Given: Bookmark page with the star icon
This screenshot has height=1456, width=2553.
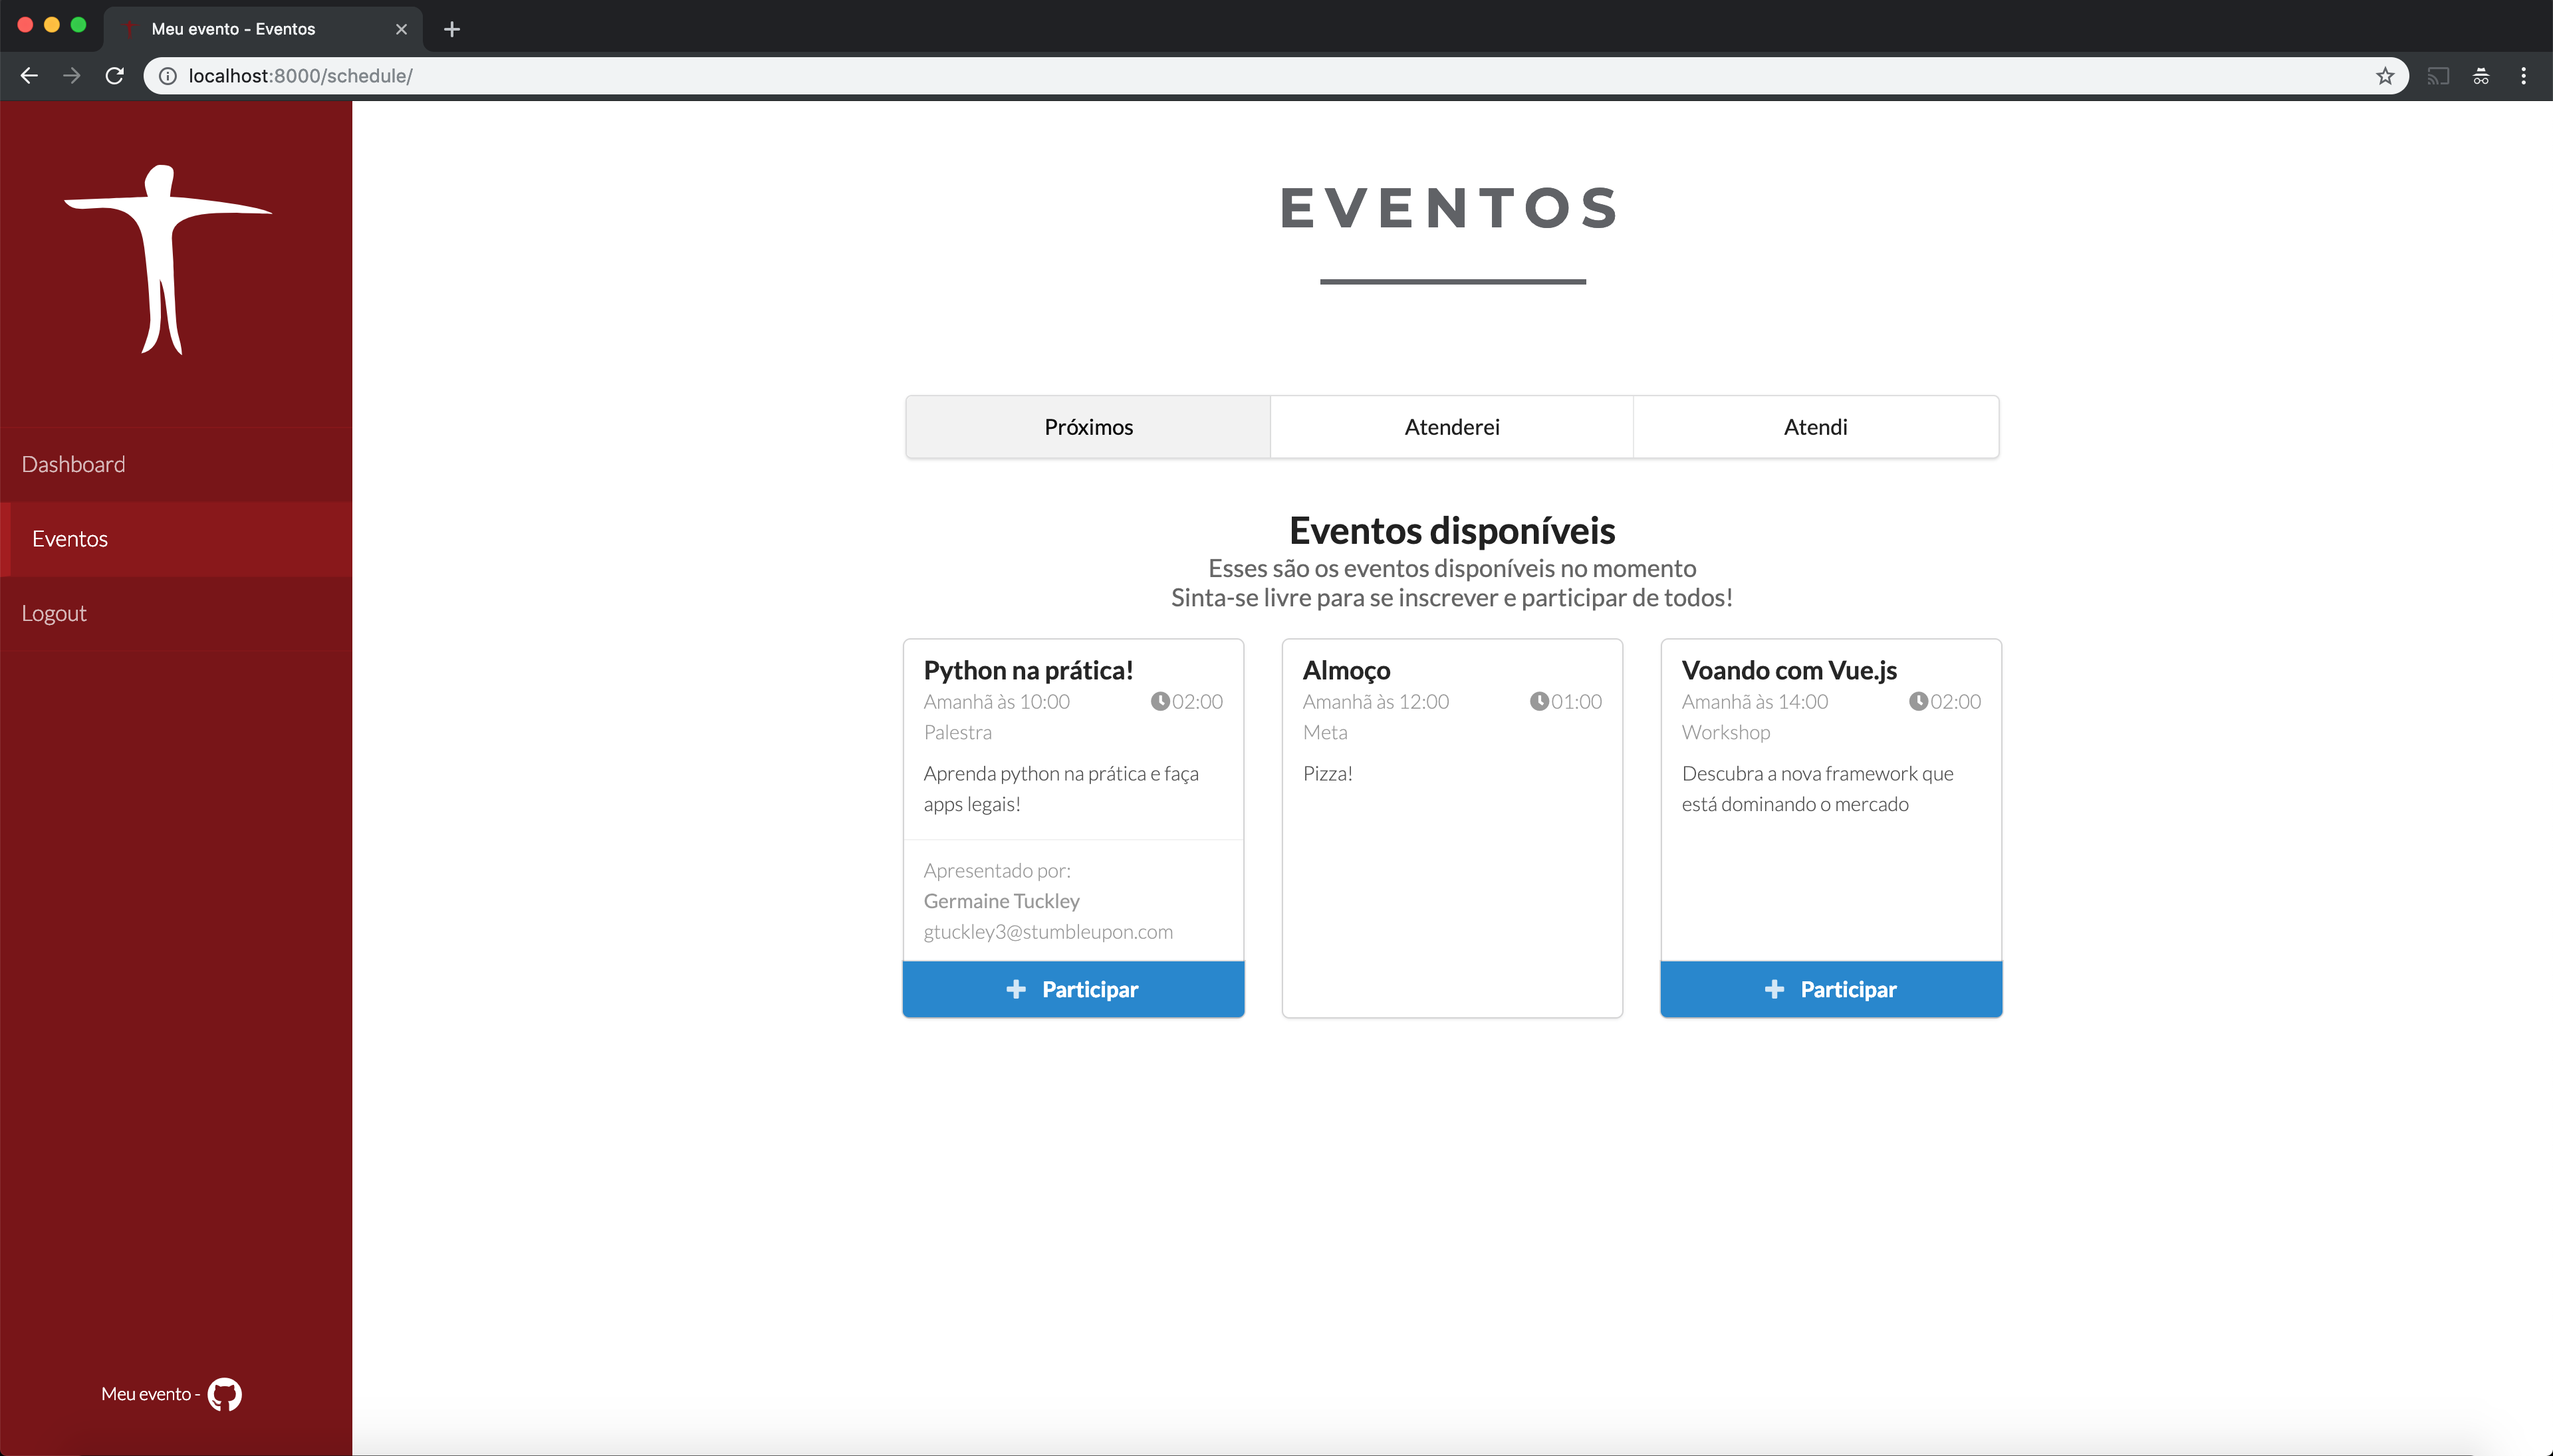Looking at the screenshot, I should point(2385,76).
